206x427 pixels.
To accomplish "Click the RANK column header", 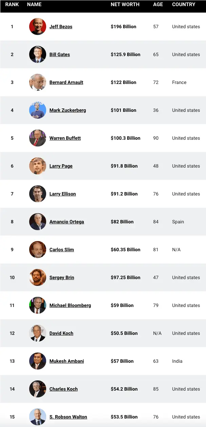I will coord(12,4).
